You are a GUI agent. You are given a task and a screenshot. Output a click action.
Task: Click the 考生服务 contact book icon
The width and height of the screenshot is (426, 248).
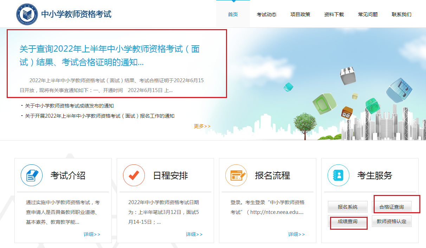tap(338, 175)
